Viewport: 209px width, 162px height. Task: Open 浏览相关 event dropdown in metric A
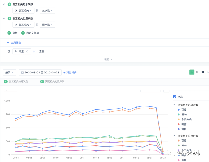pos(23,11)
